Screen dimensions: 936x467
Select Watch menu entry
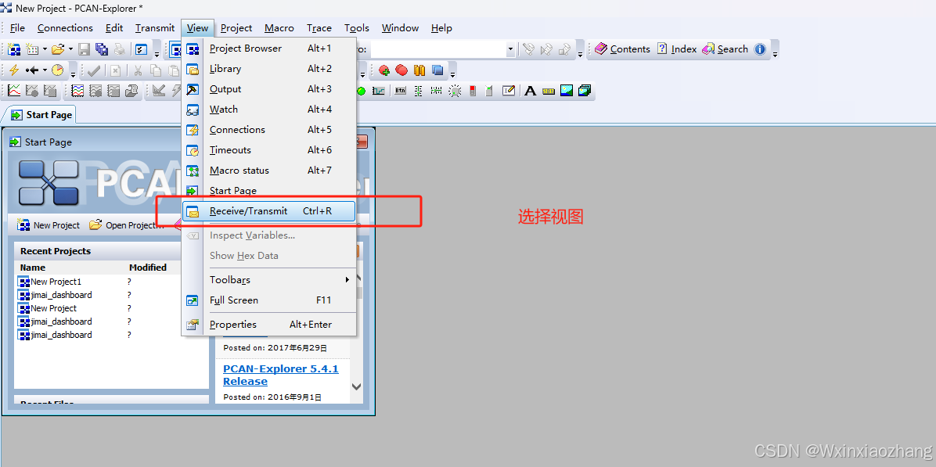coord(268,110)
